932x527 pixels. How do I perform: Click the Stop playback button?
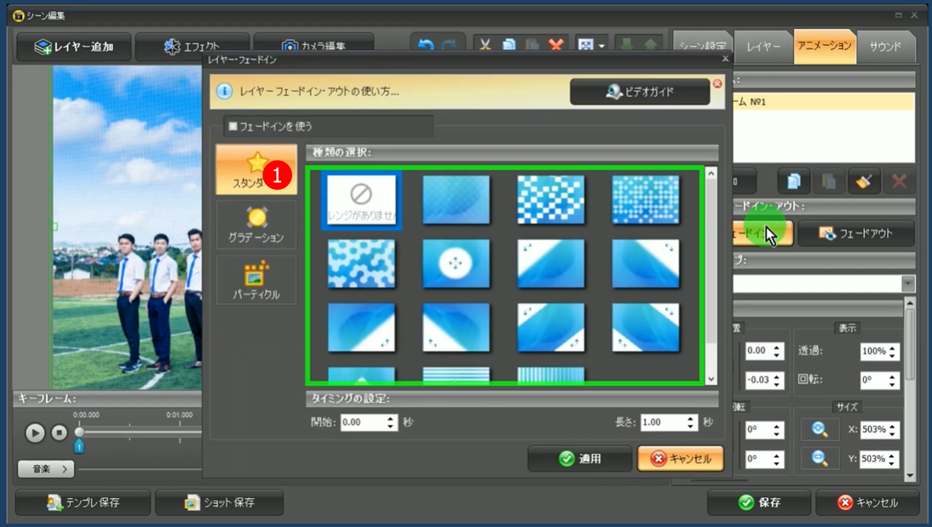click(59, 432)
